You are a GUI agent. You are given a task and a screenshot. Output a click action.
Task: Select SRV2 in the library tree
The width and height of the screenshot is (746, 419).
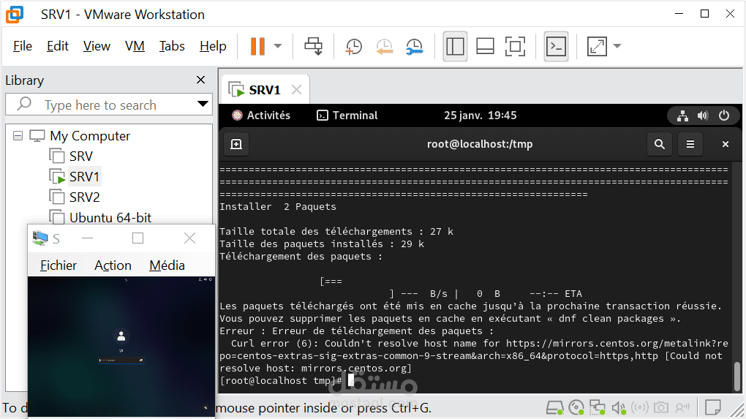tap(84, 197)
